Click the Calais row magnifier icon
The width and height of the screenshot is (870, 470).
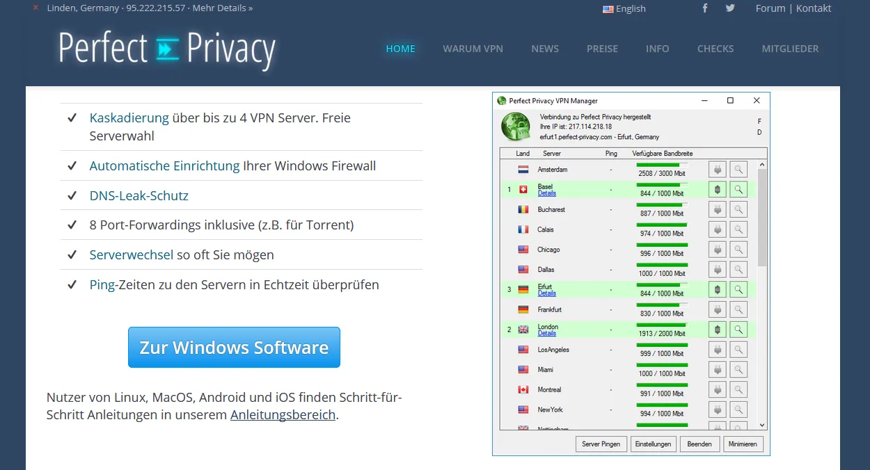[738, 229]
